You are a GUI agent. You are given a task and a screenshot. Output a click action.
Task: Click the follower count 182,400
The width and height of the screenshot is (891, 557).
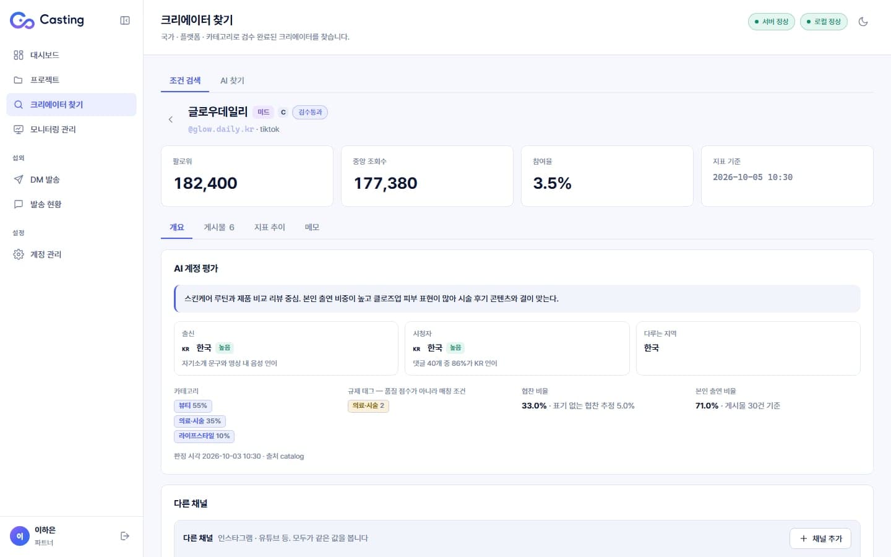coord(205,183)
